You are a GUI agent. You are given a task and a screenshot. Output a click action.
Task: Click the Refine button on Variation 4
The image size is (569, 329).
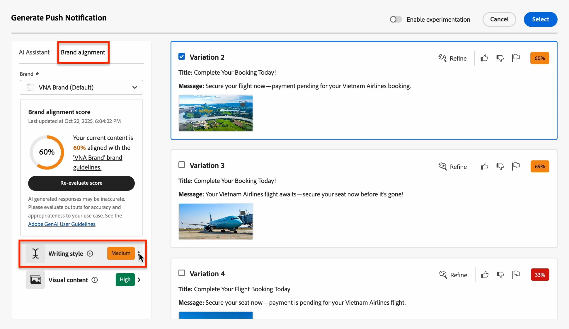453,275
